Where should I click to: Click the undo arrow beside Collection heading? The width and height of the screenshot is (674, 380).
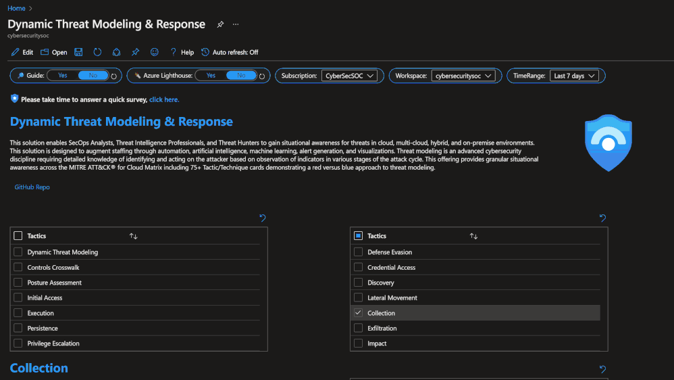pos(602,369)
